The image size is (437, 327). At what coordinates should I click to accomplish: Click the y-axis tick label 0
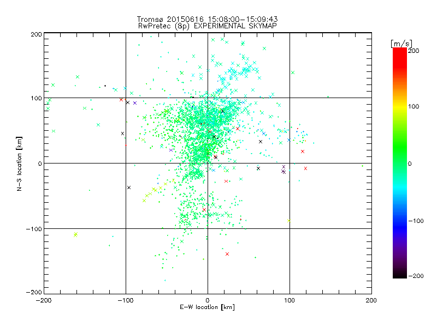[x=40, y=163]
